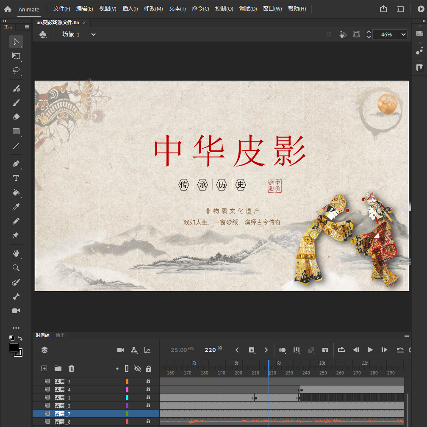
Task: Toggle show all layers visibility eye
Action: [138, 369]
